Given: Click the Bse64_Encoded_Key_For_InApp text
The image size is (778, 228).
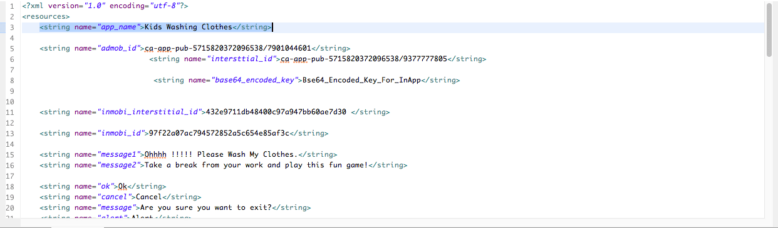Looking at the screenshot, I should 361,80.
